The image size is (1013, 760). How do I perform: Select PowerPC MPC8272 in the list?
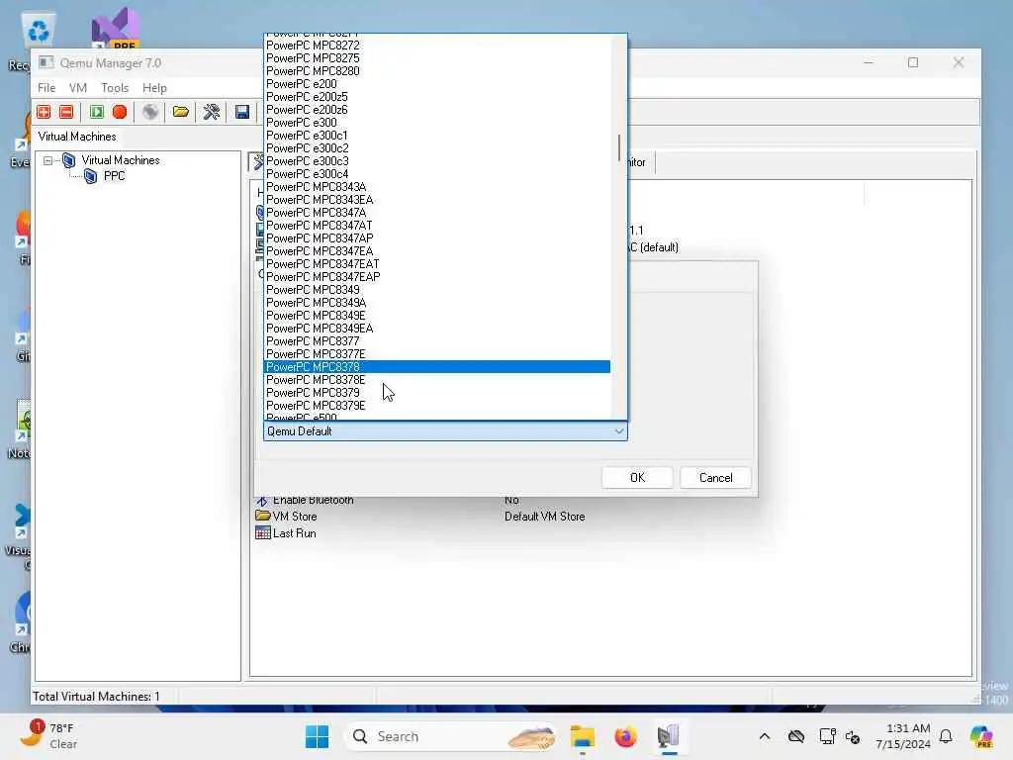click(x=437, y=46)
